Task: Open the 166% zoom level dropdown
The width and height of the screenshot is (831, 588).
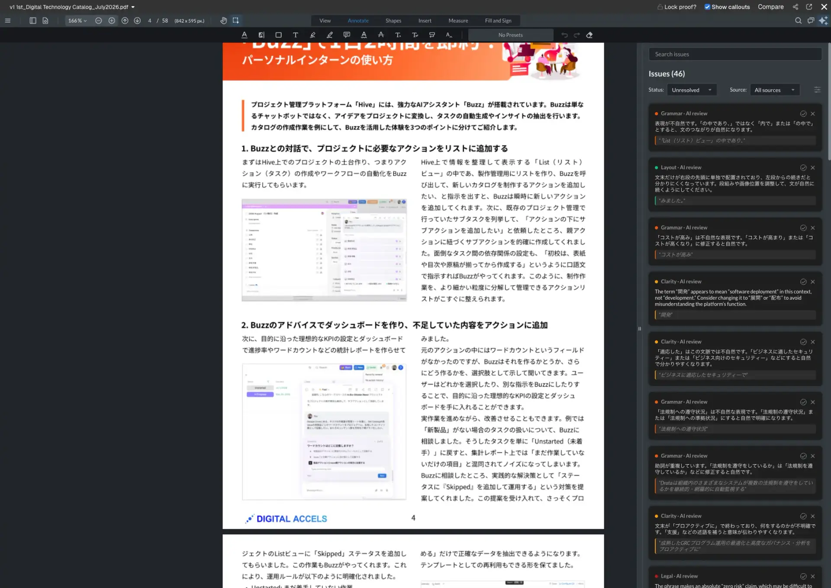Action: point(77,20)
